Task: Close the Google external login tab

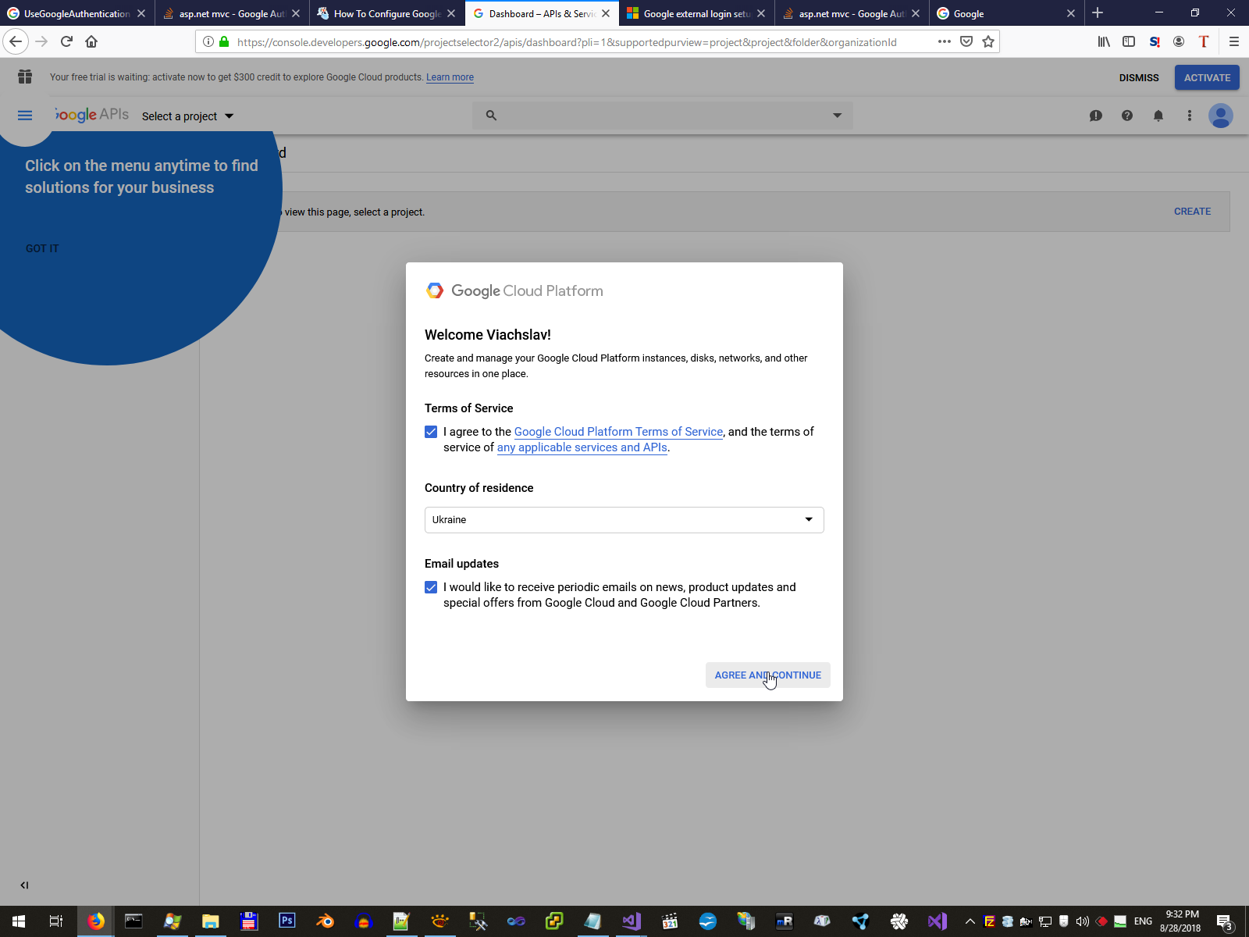Action: click(x=761, y=13)
